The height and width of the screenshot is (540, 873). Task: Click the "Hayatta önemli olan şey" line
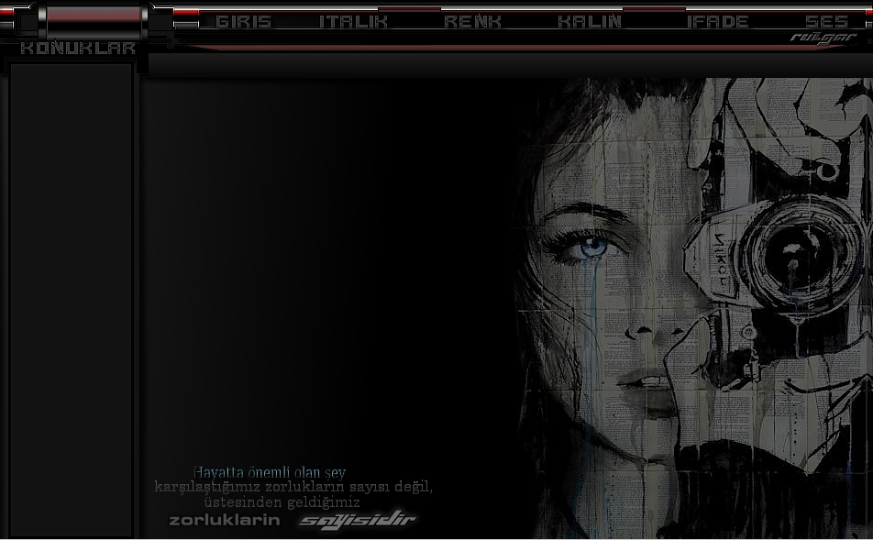269,472
